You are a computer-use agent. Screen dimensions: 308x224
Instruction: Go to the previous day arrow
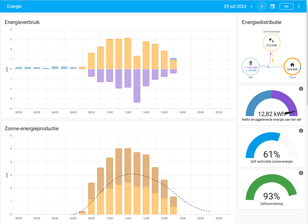pyautogui.click(x=252, y=6)
